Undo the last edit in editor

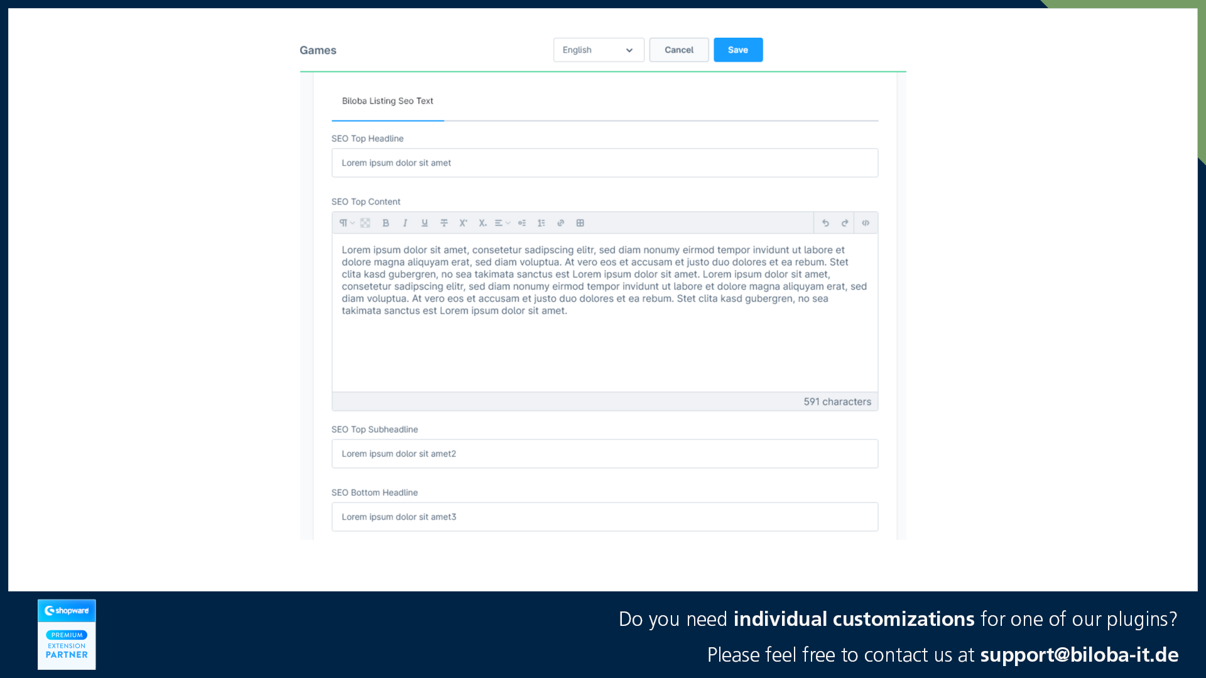coord(825,223)
